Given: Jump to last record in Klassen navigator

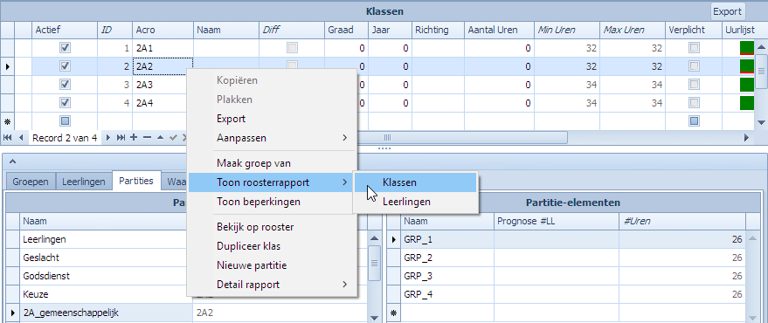Looking at the screenshot, I should (121, 138).
